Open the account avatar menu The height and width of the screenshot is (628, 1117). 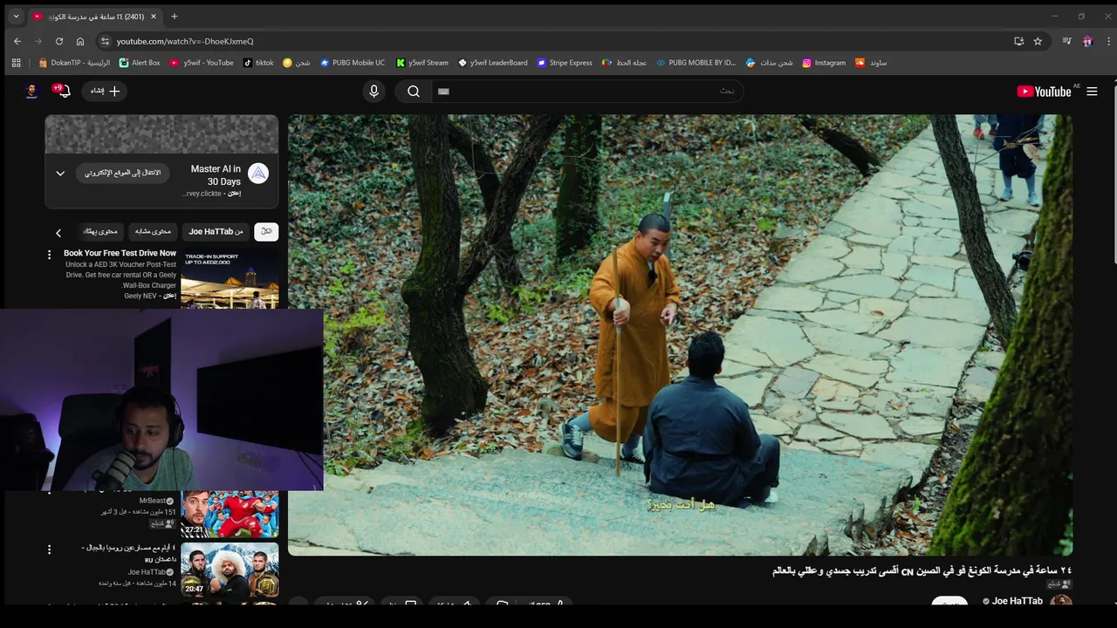click(x=32, y=91)
